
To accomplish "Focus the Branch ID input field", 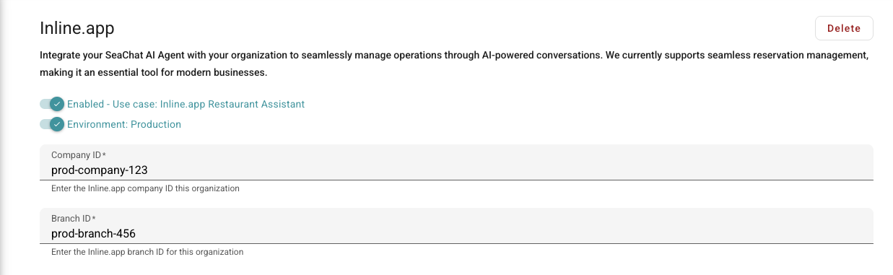I will [456, 226].
